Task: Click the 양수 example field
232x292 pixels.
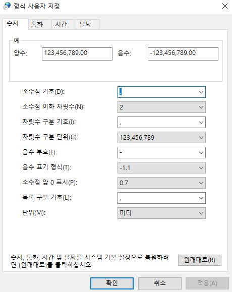Action: coord(77,54)
